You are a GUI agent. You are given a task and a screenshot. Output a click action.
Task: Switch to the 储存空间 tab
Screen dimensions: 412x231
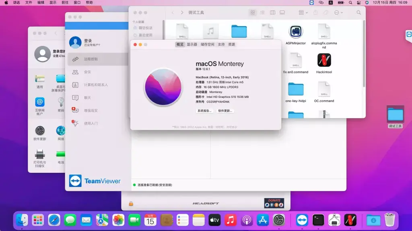(207, 45)
